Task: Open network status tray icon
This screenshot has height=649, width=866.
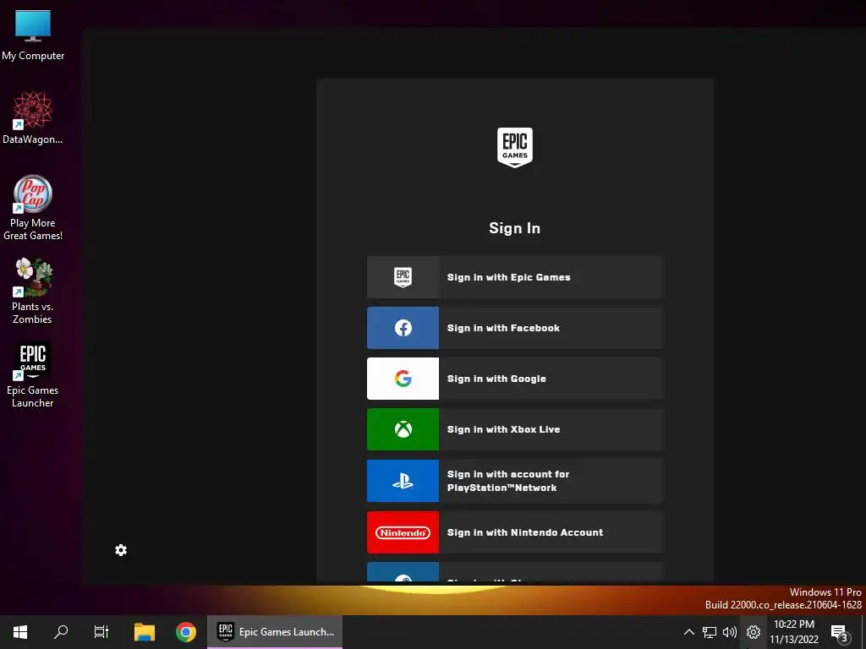Action: (x=710, y=632)
